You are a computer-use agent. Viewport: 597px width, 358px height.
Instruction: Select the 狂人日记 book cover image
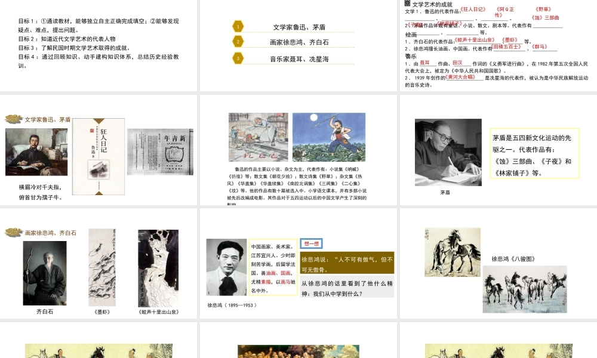[x=99, y=157]
